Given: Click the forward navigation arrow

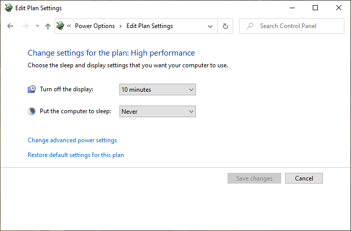Looking at the screenshot, I should point(26,26).
